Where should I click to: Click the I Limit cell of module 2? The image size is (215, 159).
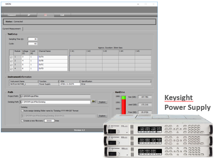point(34,61)
